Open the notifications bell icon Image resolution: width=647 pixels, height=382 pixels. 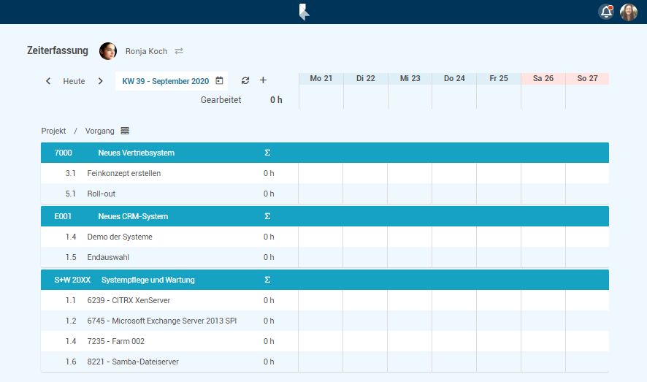[x=605, y=12]
